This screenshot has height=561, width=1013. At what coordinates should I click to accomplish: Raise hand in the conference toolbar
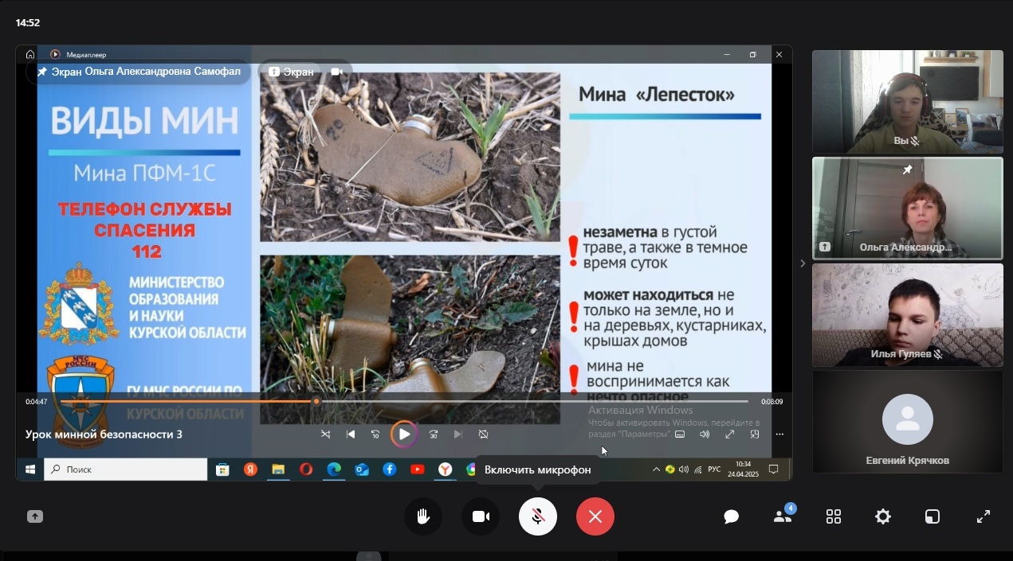tap(422, 516)
